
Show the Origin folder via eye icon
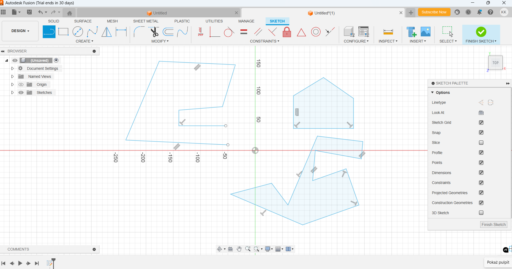[21, 84]
